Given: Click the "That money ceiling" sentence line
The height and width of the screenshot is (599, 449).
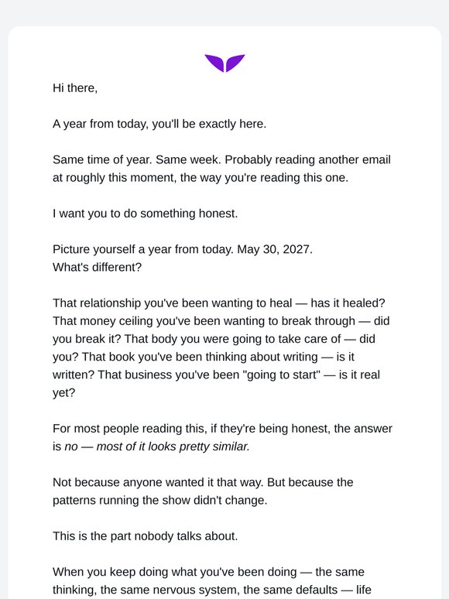Looking at the screenshot, I should [x=221, y=321].
